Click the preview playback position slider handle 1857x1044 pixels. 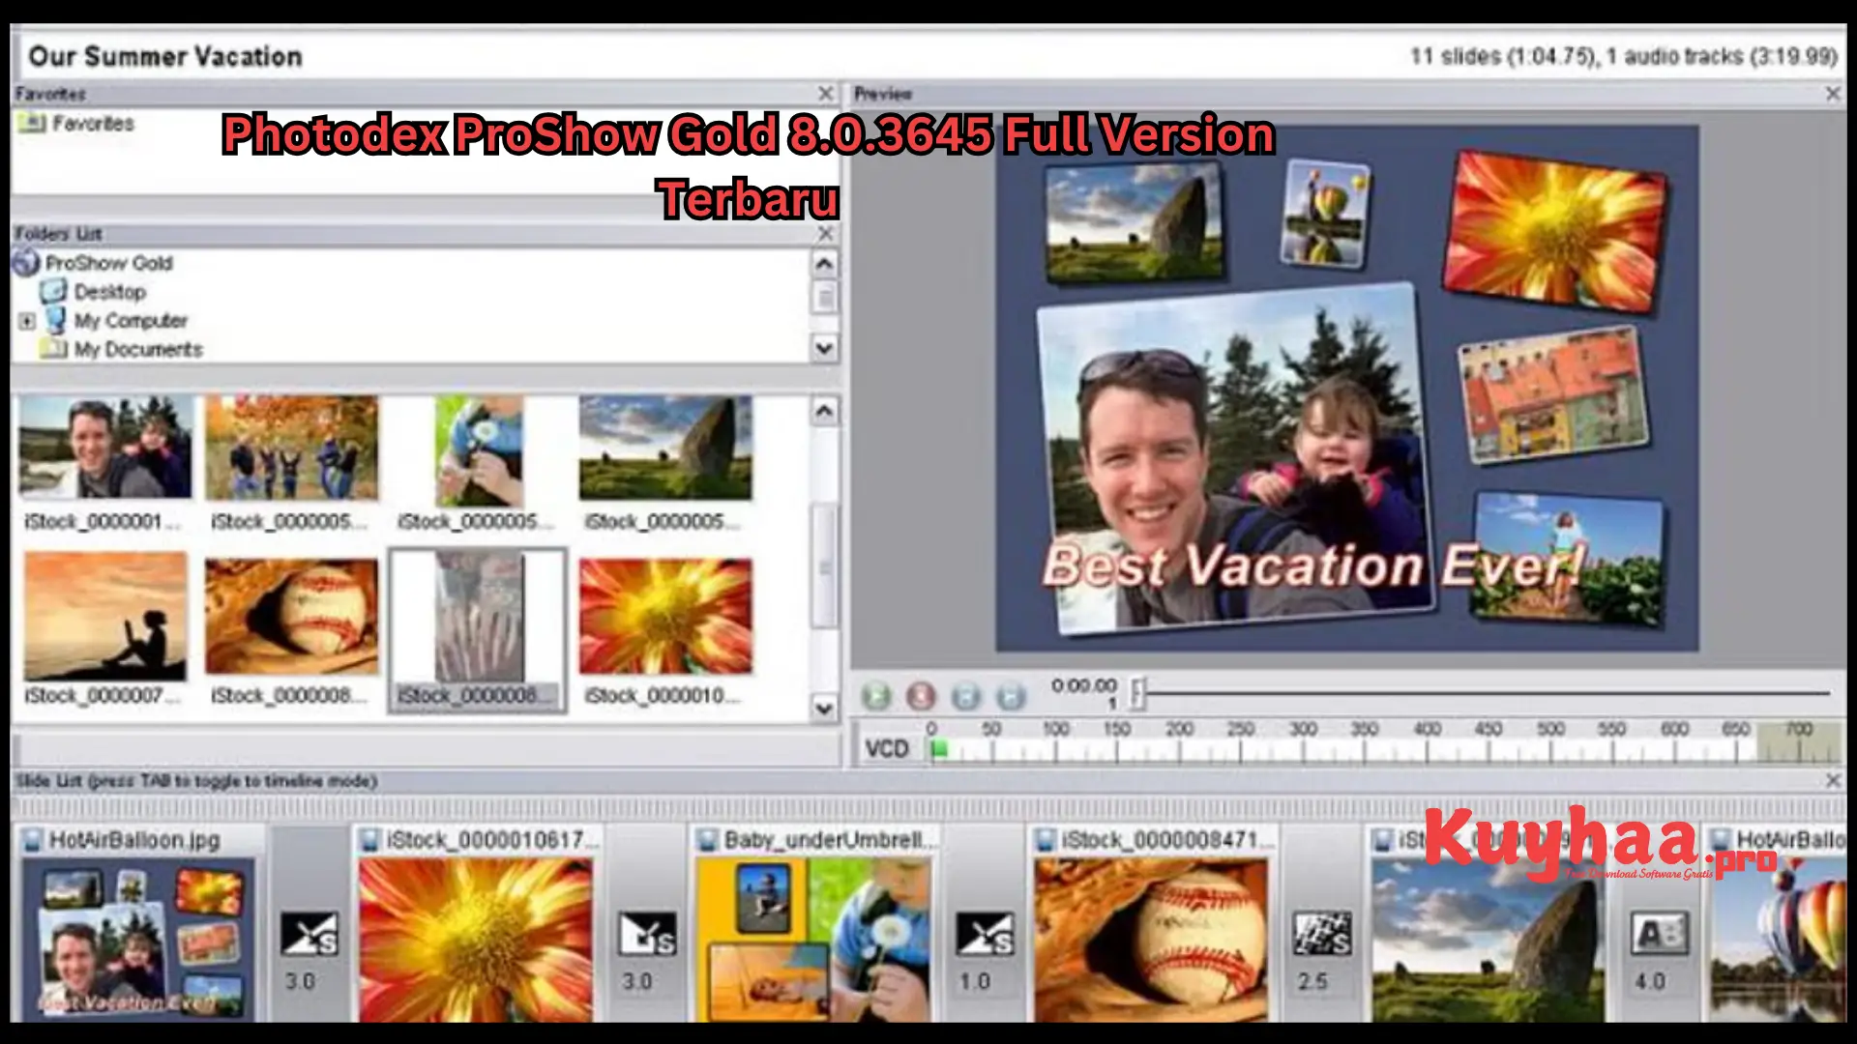pyautogui.click(x=1138, y=693)
